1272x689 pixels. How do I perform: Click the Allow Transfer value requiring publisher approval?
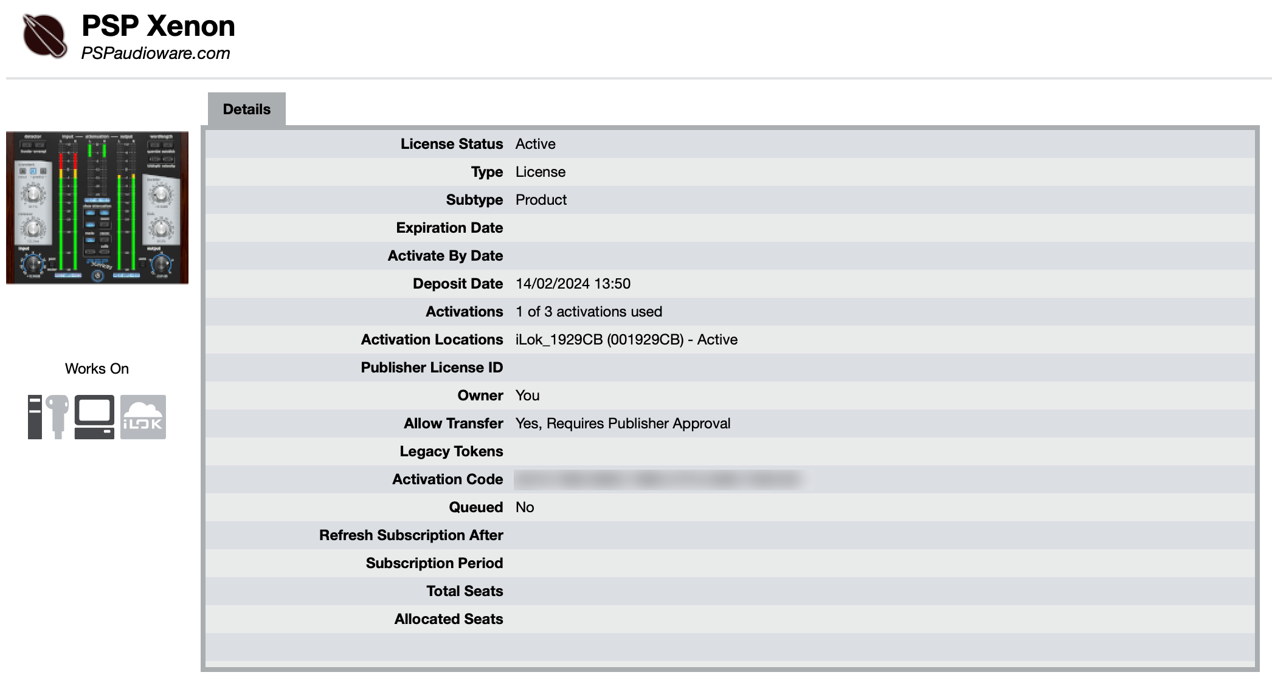click(623, 423)
